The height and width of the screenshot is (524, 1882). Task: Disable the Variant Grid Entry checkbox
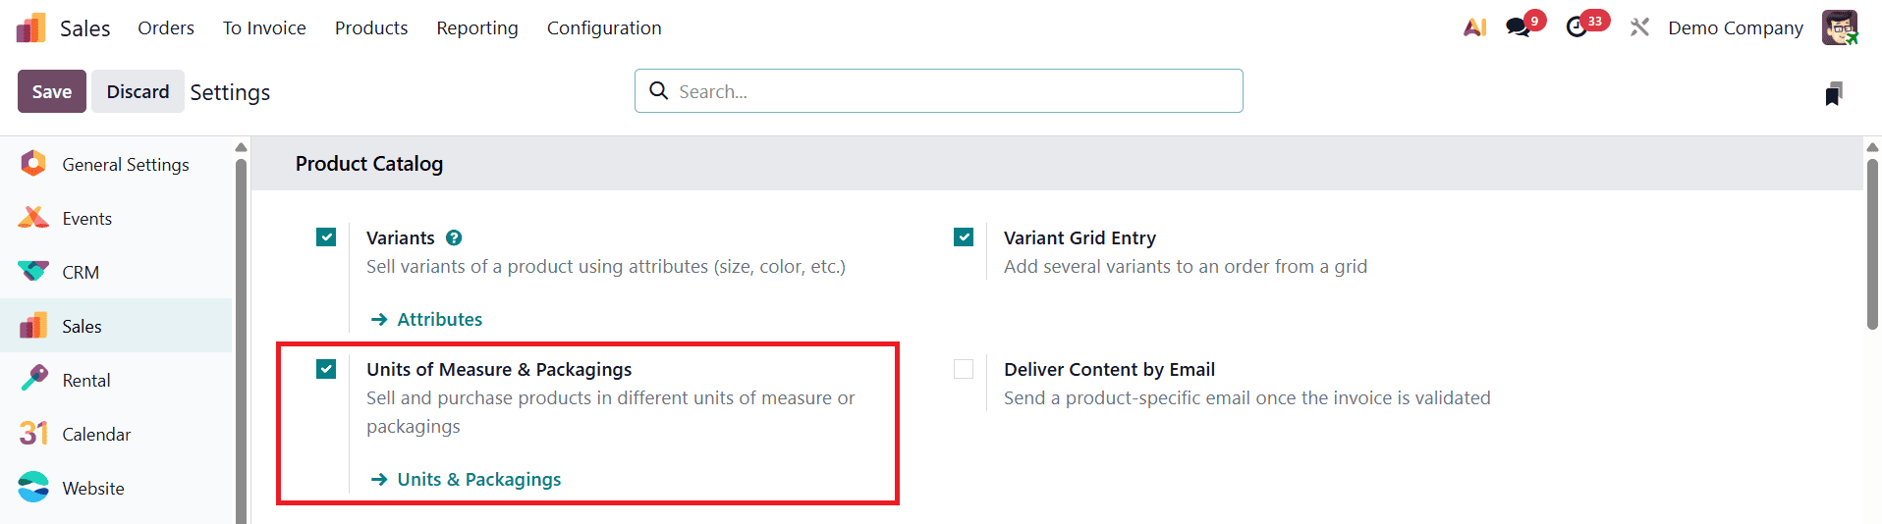point(964,237)
